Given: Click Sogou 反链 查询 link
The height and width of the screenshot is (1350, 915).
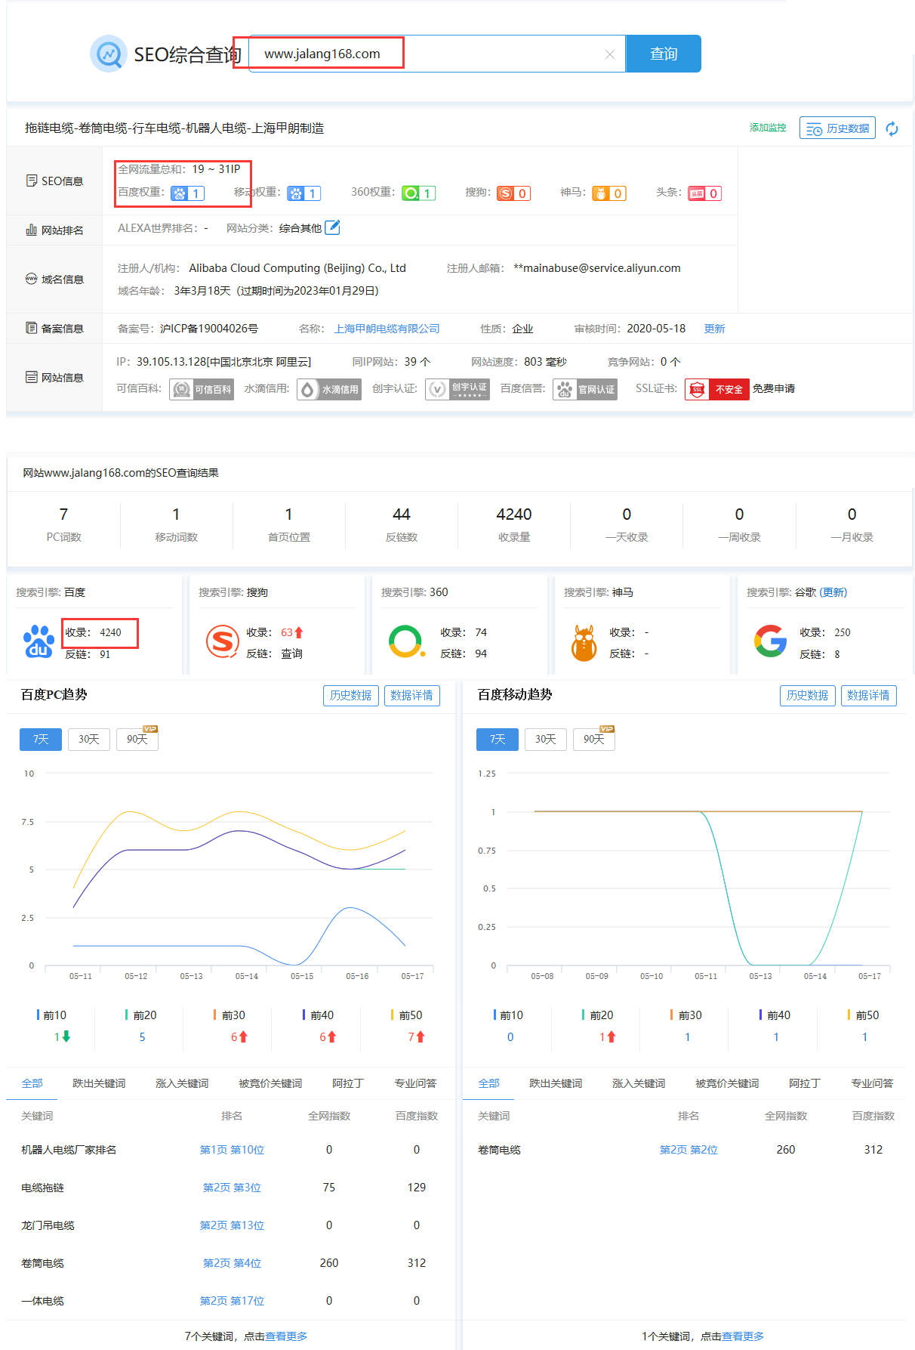Looking at the screenshot, I should click(291, 653).
